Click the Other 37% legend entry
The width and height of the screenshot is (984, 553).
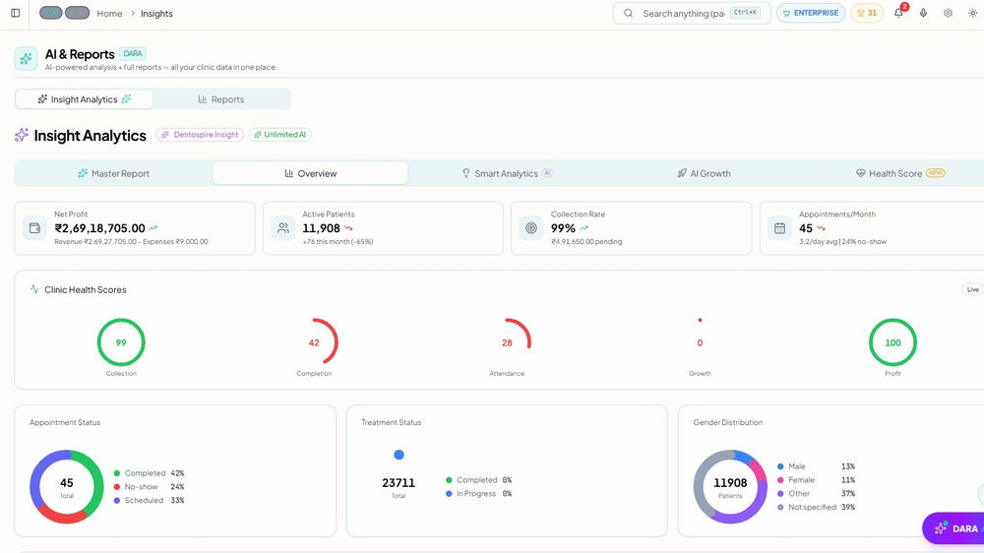coord(816,493)
